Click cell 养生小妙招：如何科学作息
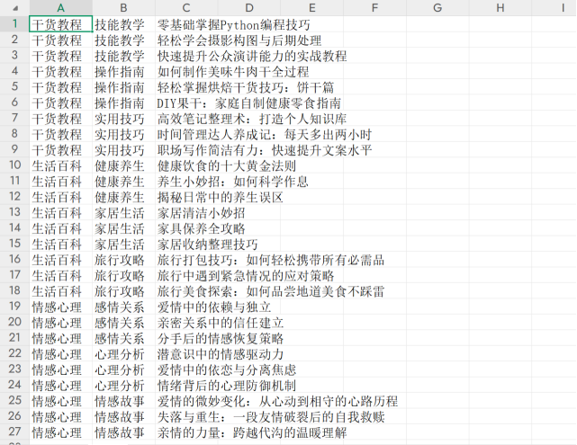Screen dimensions: 577x445 pos(233,182)
